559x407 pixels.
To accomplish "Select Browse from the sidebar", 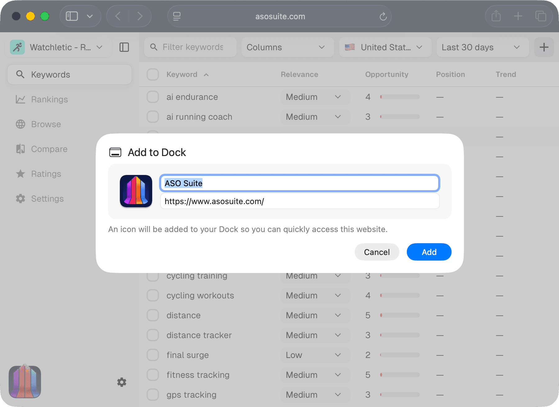I will pos(46,124).
